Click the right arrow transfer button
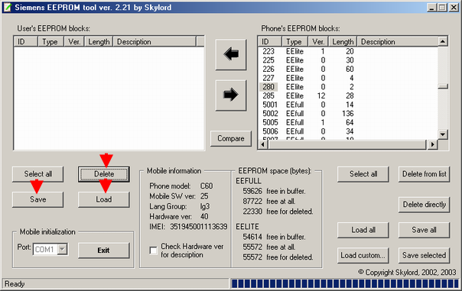The height and width of the screenshot is (291, 462). (231, 95)
